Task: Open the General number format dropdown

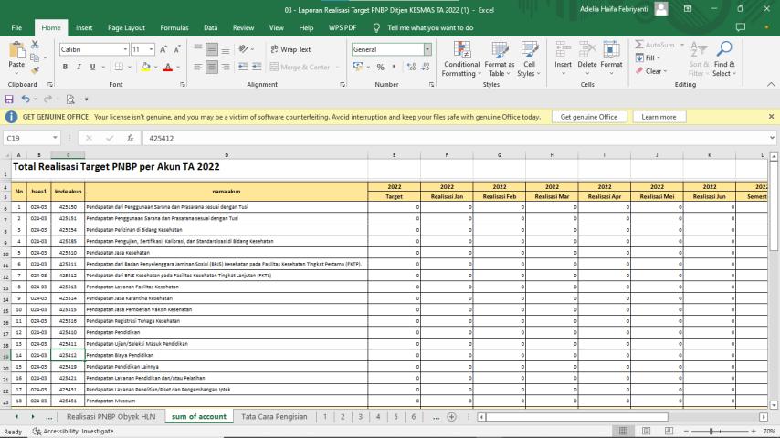Action: pos(427,49)
